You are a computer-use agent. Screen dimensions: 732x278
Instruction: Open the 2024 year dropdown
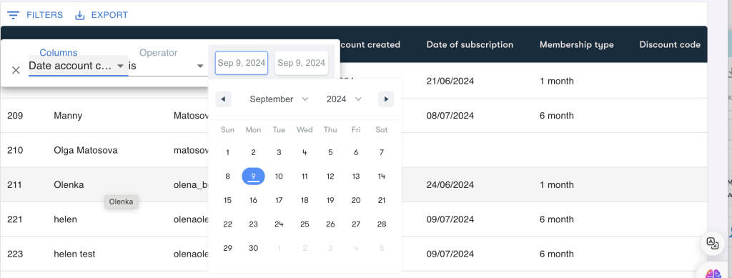[x=344, y=99]
